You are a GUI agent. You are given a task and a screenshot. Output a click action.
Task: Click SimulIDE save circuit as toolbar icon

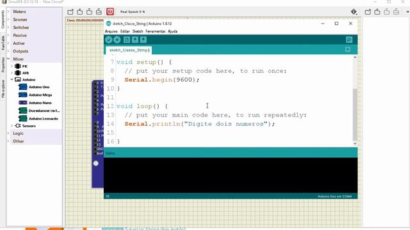coord(99,11)
